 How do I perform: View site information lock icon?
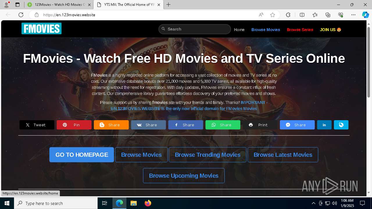click(36, 15)
